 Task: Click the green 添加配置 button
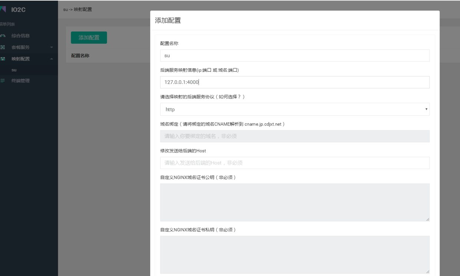tap(89, 38)
